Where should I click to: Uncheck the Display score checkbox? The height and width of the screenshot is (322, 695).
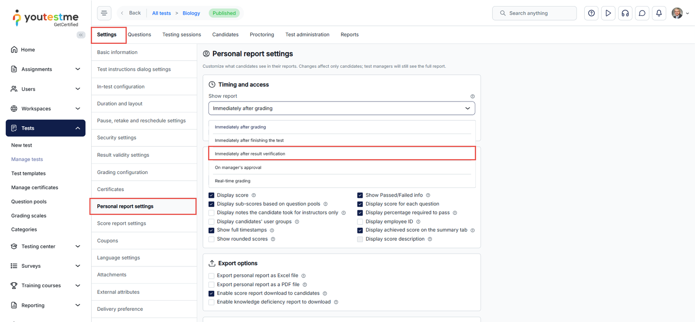coord(212,195)
